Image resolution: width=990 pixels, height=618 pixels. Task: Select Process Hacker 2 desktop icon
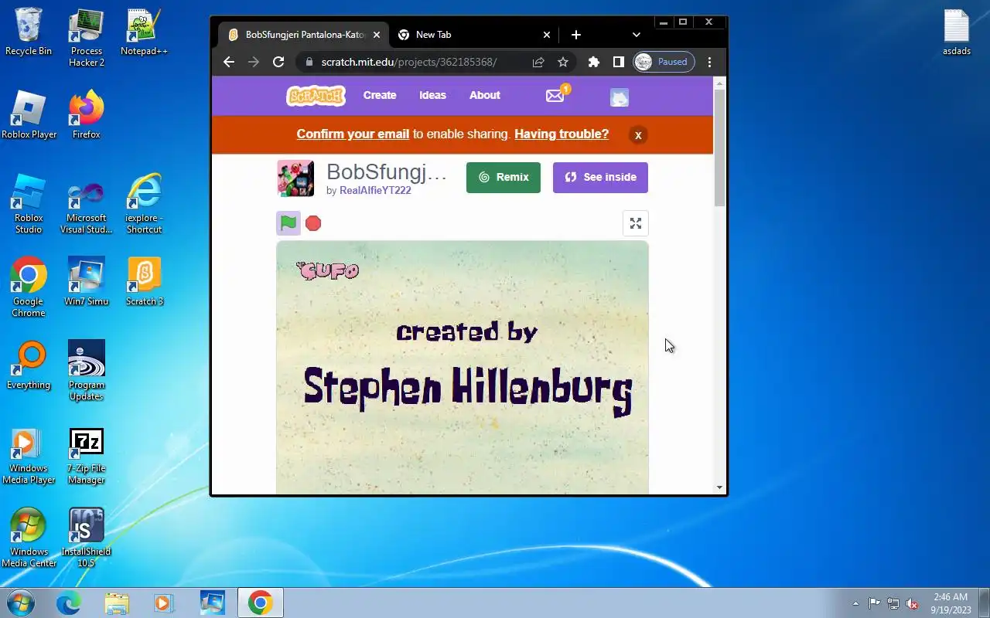click(87, 38)
